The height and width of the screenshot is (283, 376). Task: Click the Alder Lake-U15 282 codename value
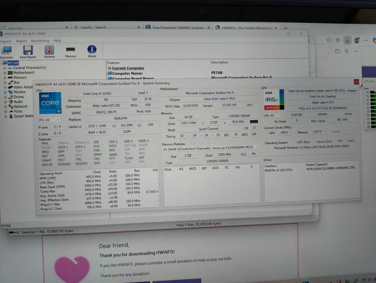[x=106, y=106]
